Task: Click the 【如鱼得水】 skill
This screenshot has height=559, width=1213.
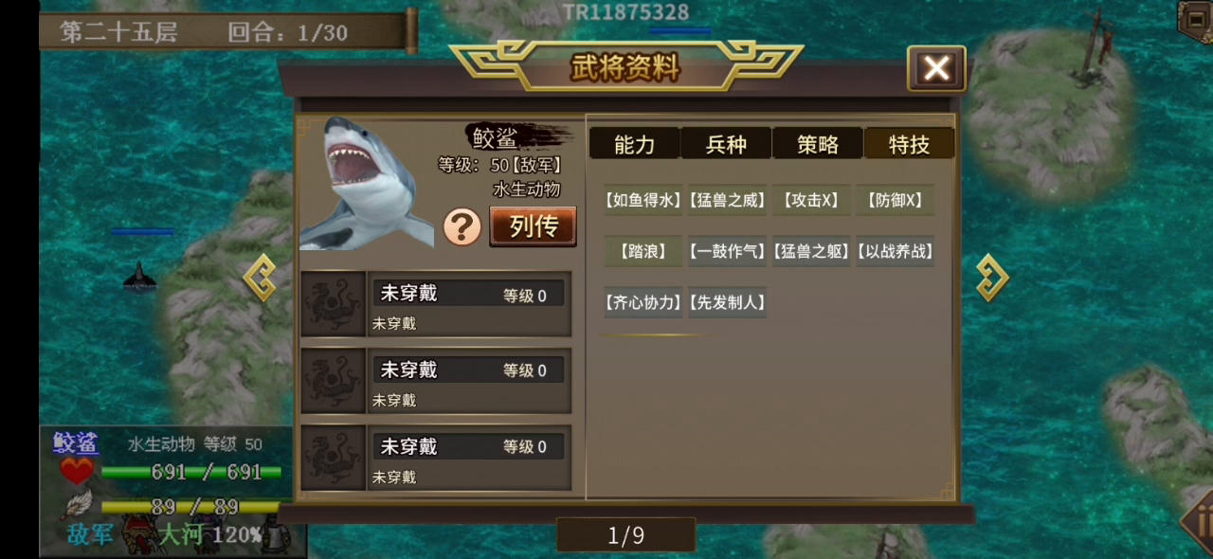Action: tap(643, 200)
